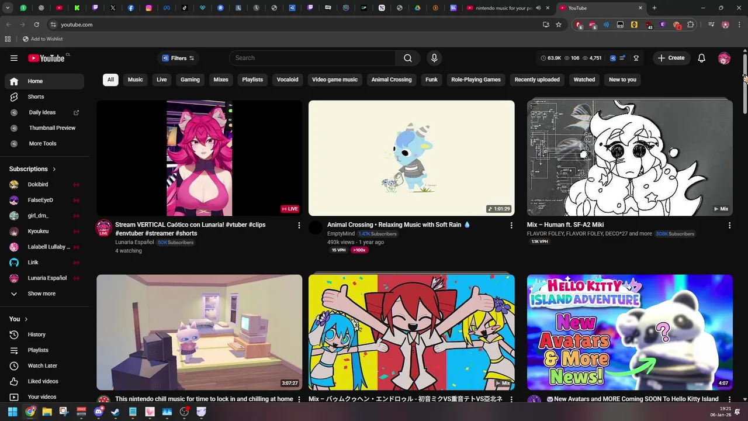Select the Live filter chip
The image size is (748, 421).
pos(162,80)
